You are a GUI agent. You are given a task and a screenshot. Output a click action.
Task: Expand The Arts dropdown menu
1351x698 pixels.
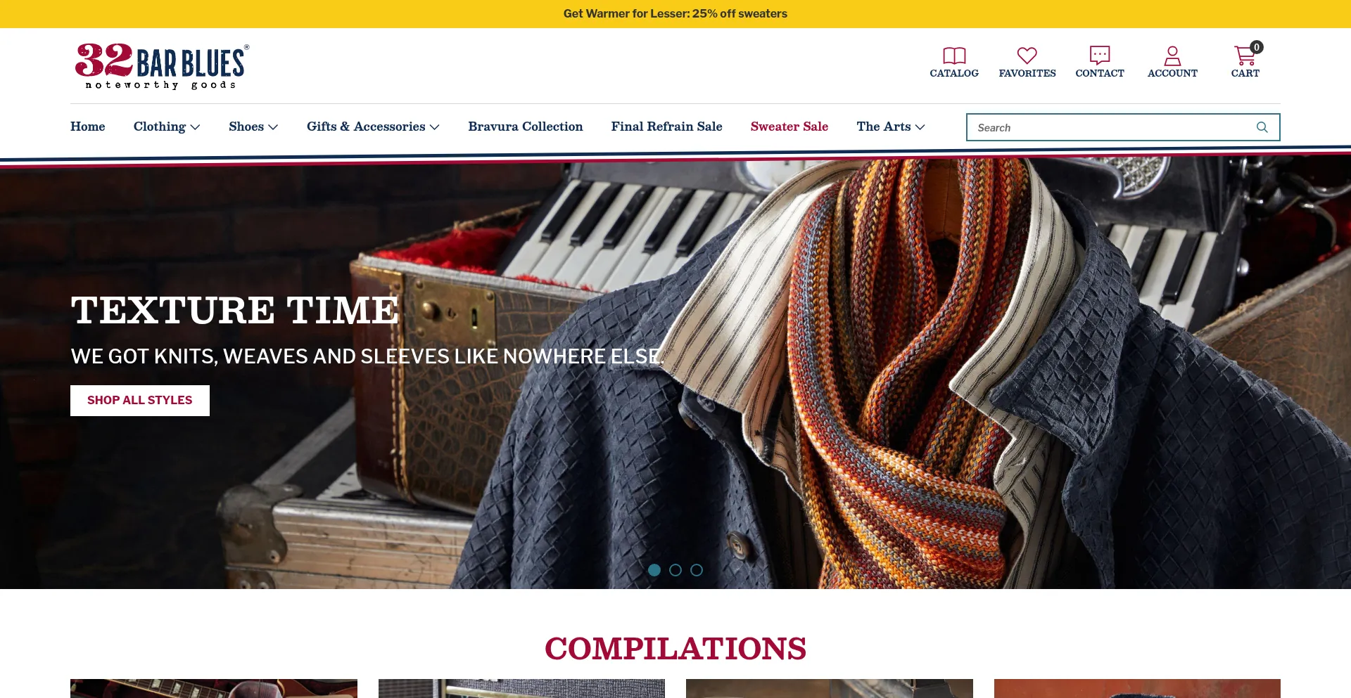tap(891, 127)
